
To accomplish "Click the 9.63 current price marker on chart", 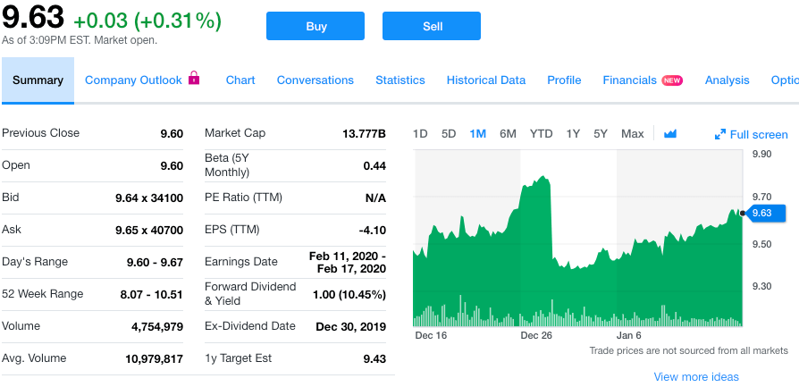I will coord(763,213).
